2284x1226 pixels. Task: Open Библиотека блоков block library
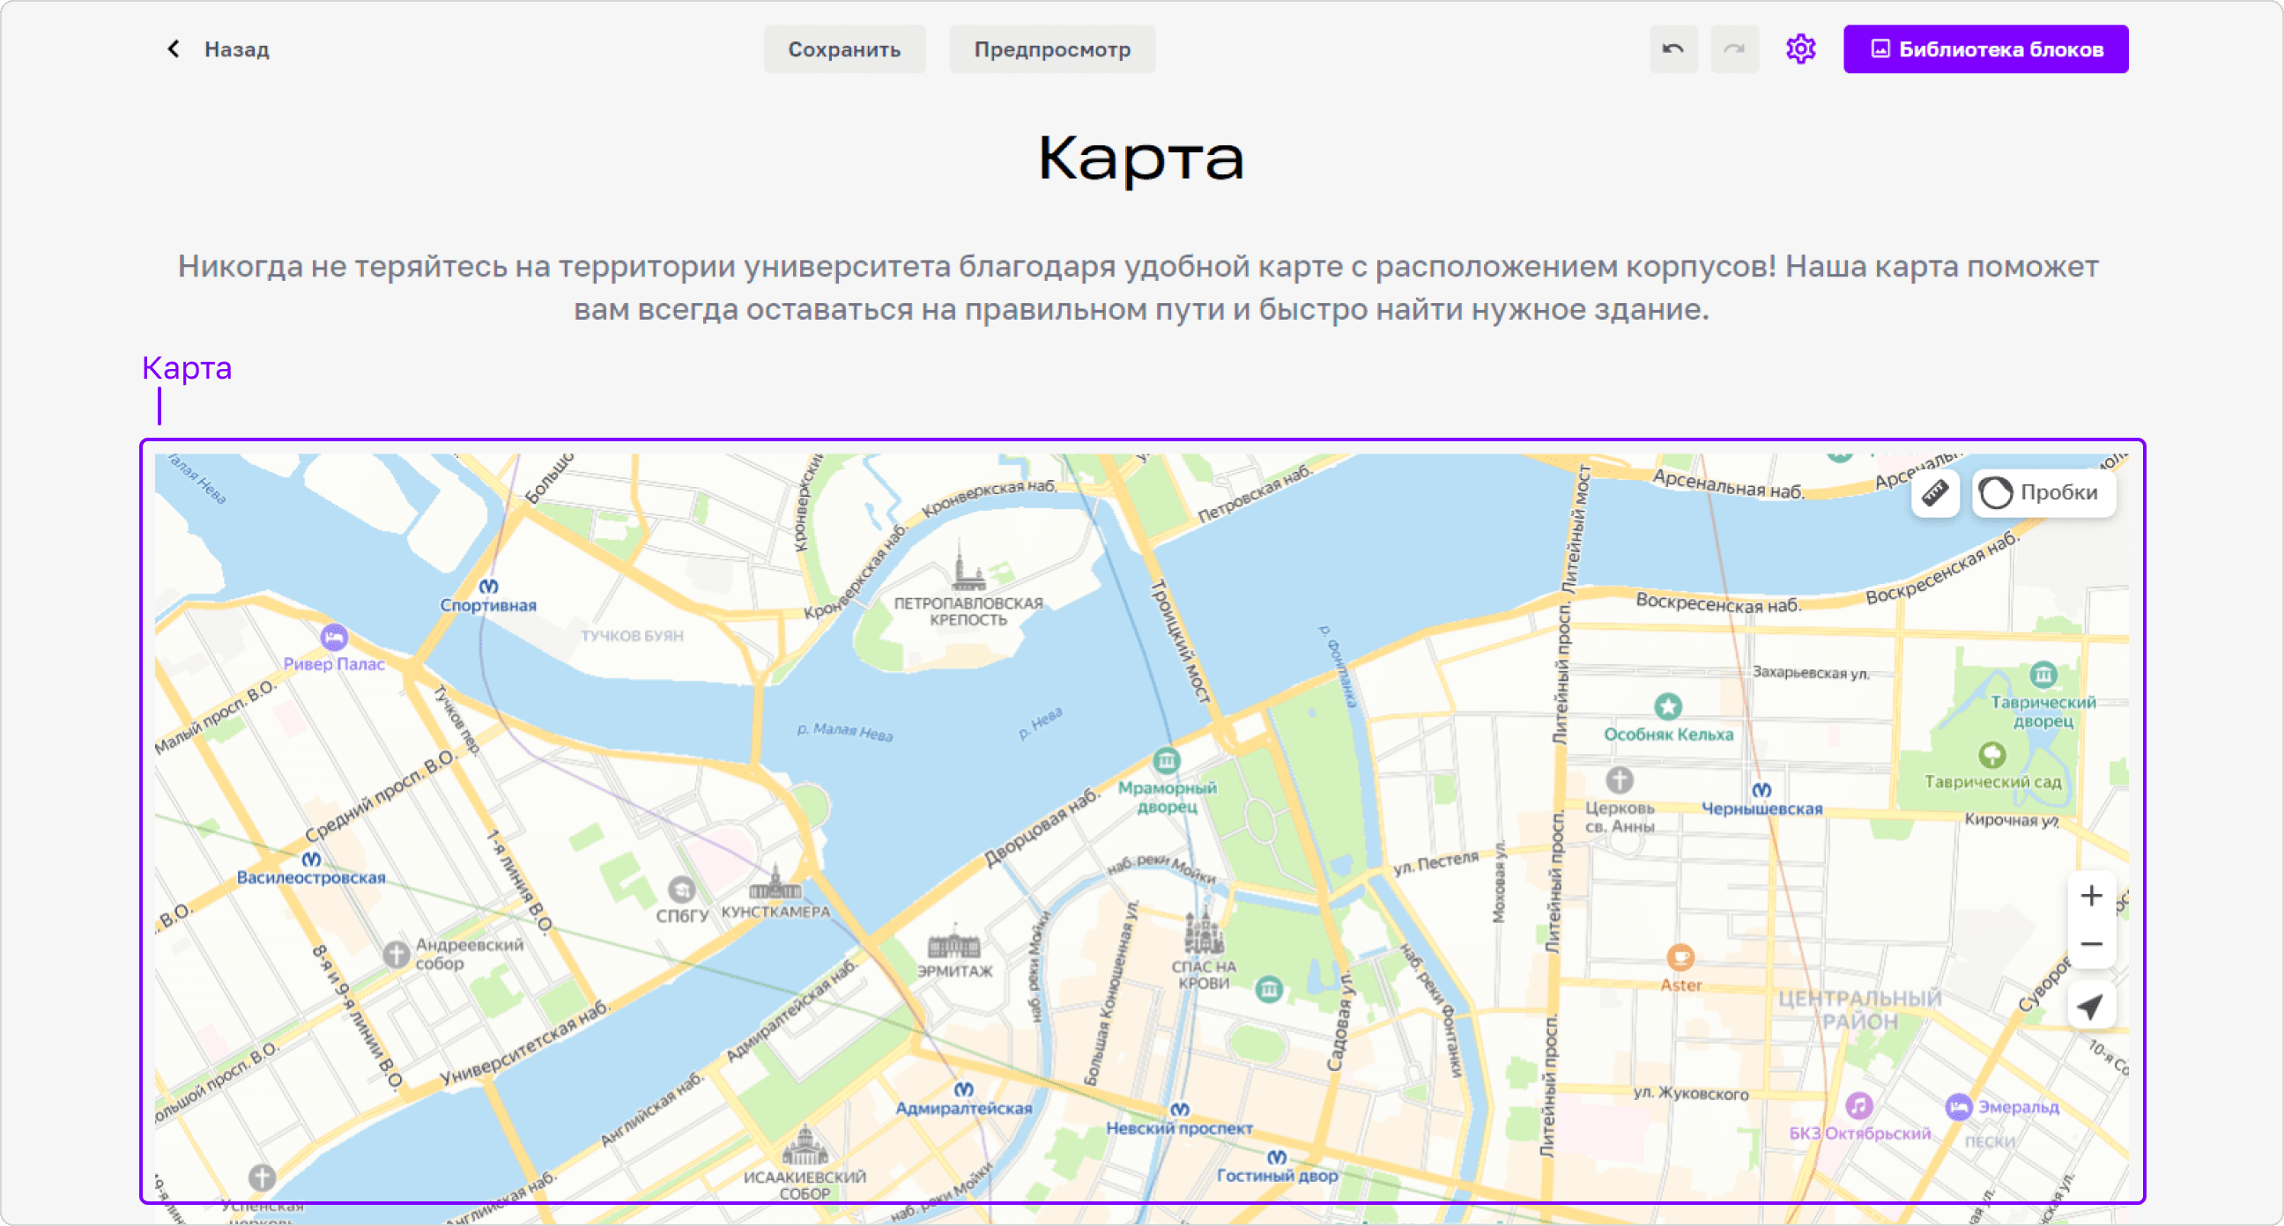[1985, 48]
